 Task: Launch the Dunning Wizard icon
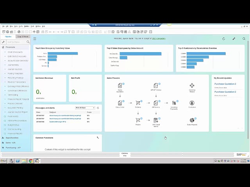192,86
